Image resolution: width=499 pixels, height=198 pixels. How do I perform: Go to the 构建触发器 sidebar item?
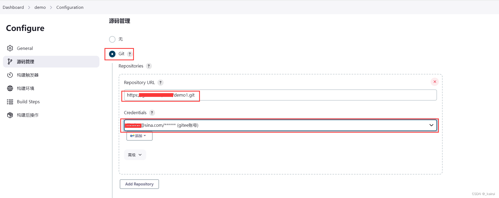51,75
